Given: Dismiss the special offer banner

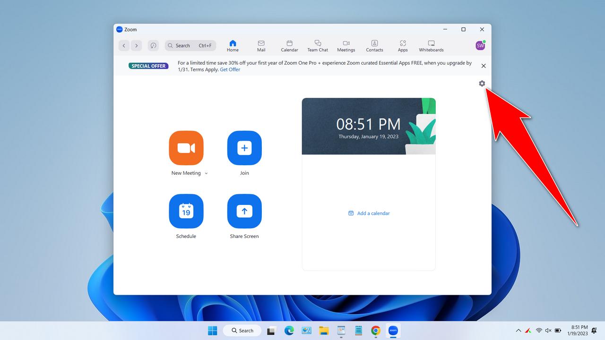Looking at the screenshot, I should pos(483,66).
